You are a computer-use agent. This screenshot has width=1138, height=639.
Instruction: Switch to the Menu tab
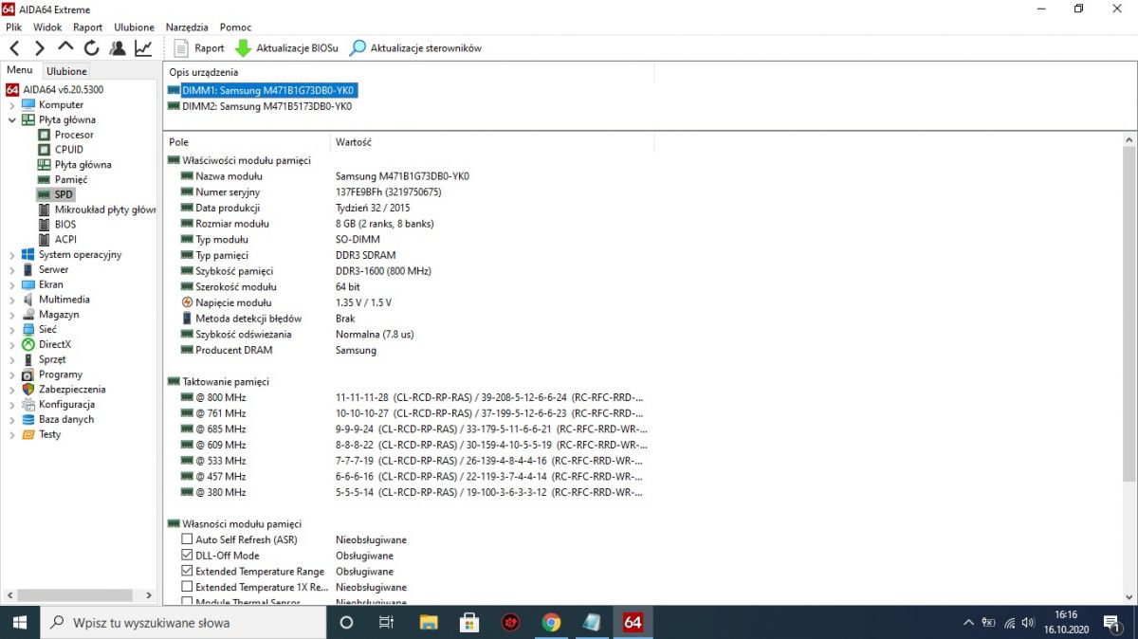click(19, 70)
